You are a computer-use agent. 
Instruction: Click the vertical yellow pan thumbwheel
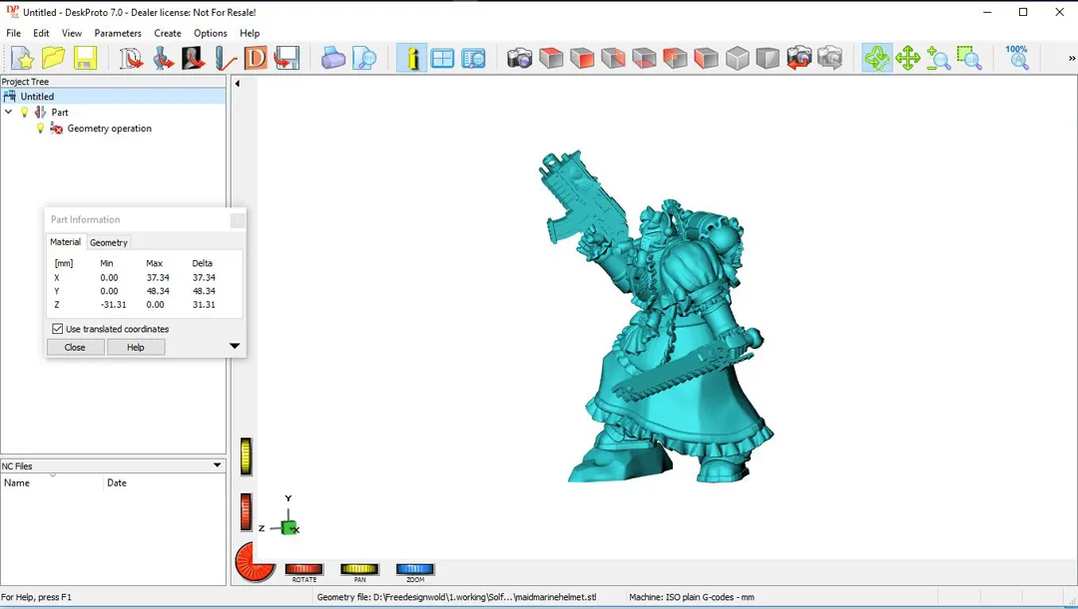click(247, 456)
